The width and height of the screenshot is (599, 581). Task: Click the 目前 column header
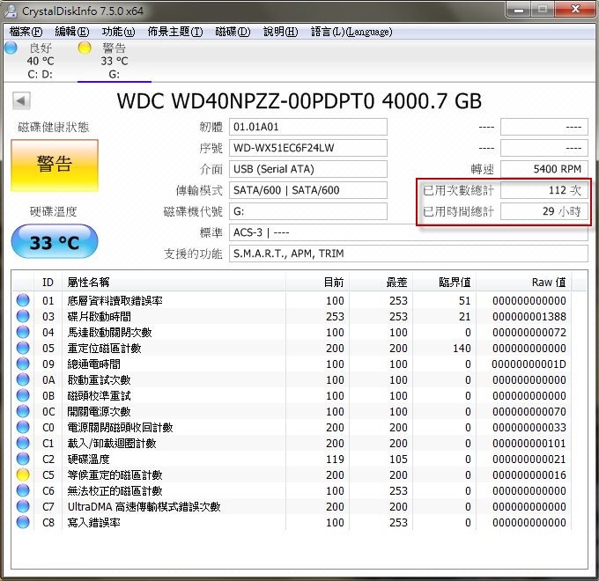click(317, 282)
